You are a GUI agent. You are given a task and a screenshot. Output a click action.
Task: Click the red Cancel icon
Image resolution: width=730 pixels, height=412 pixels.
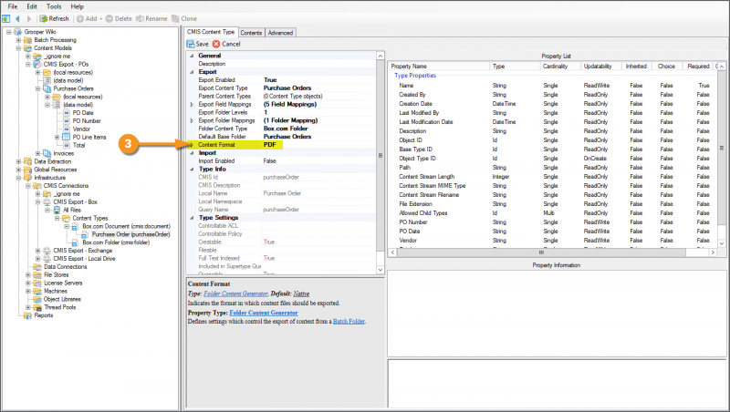[216, 44]
